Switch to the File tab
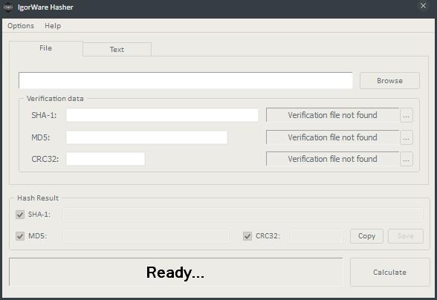Viewport: 437px width, 300px height. 46,48
